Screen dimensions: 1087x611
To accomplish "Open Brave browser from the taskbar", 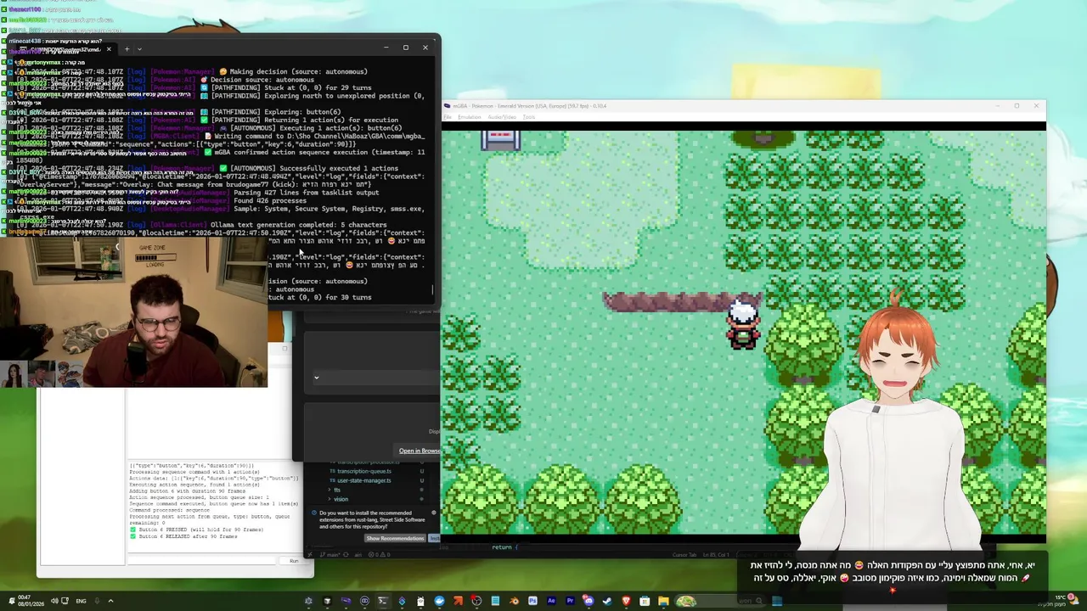I will click(x=626, y=601).
